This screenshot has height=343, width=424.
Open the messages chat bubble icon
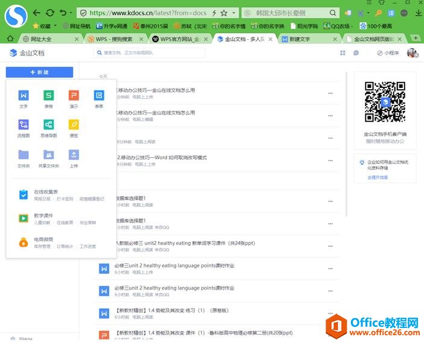click(356, 52)
